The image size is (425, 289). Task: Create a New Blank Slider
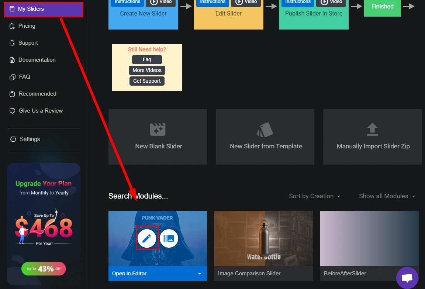click(x=158, y=137)
